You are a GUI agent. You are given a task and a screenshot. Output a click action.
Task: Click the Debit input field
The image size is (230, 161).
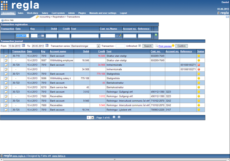tap(51, 36)
